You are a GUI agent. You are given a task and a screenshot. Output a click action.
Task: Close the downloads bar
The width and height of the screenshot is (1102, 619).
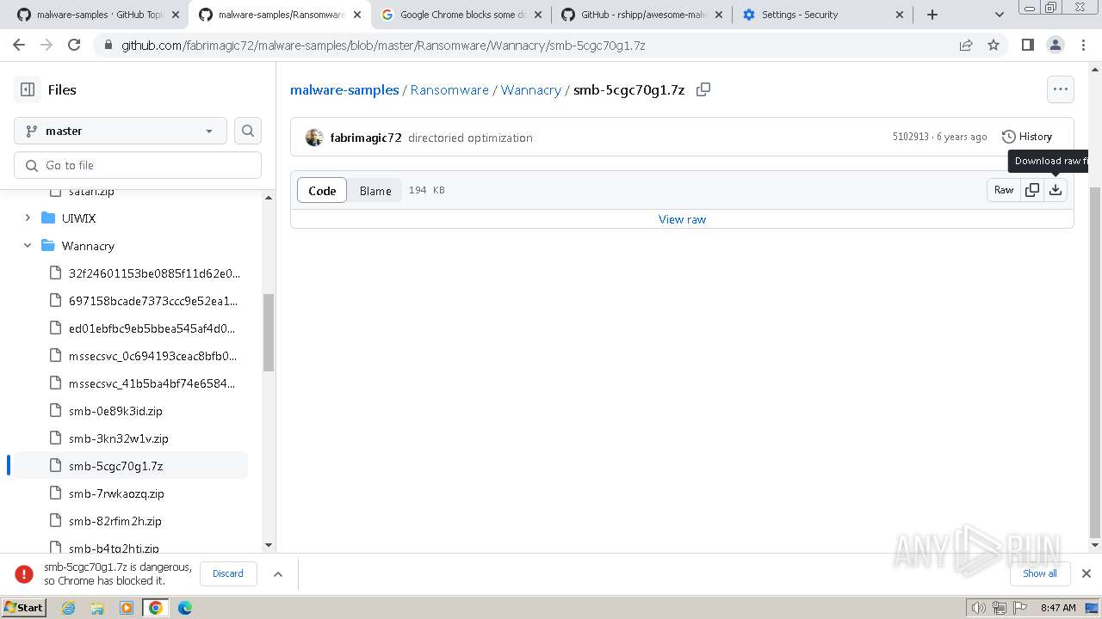(1087, 573)
